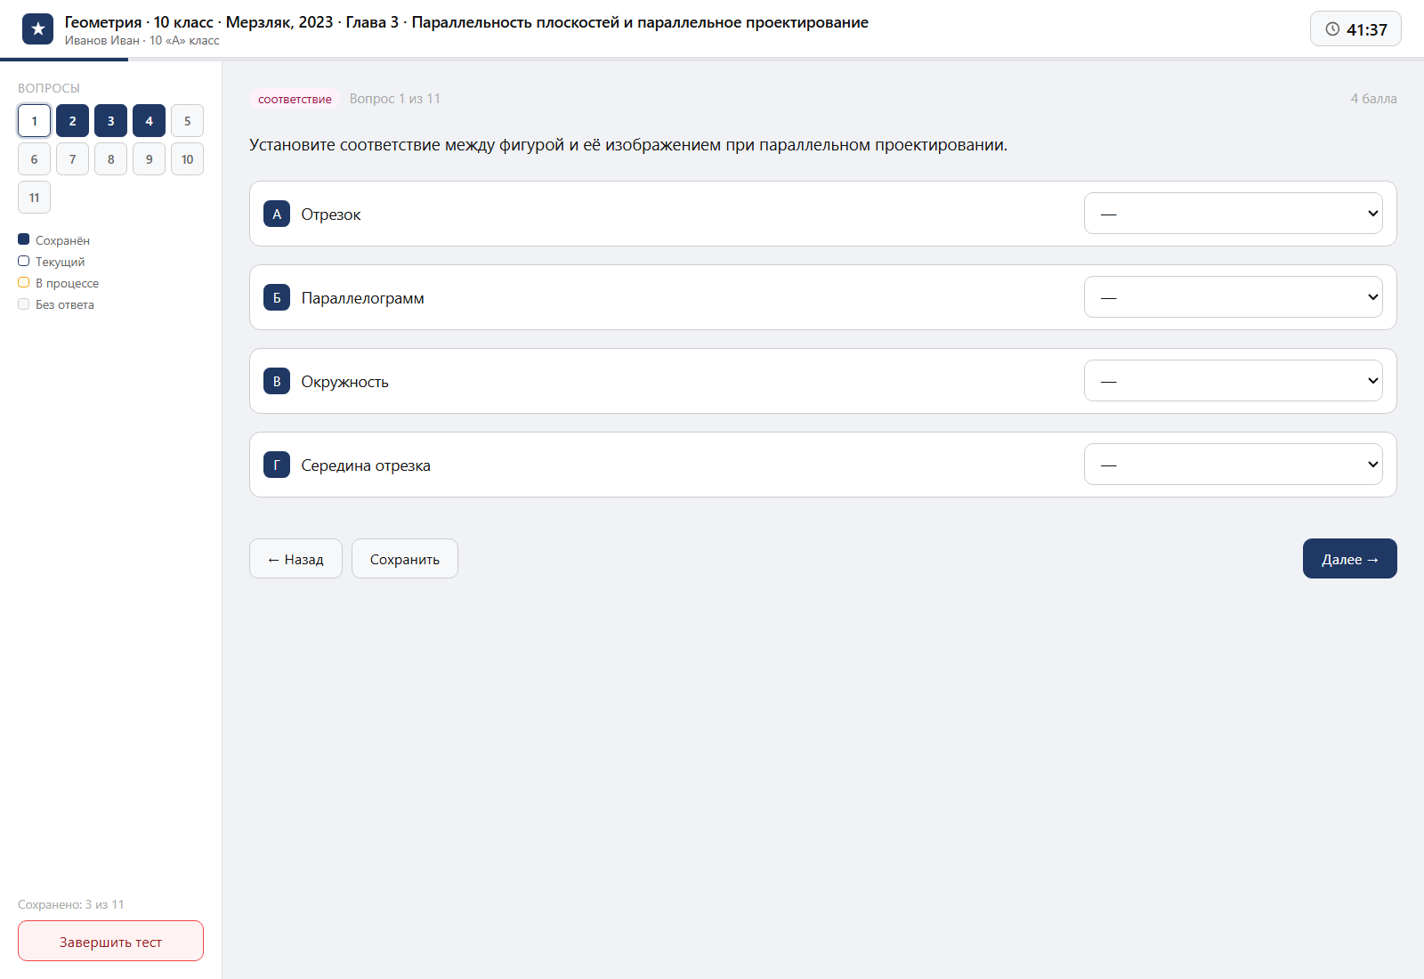
Task: Go to question 2 in sidebar
Action: pyautogui.click(x=72, y=121)
